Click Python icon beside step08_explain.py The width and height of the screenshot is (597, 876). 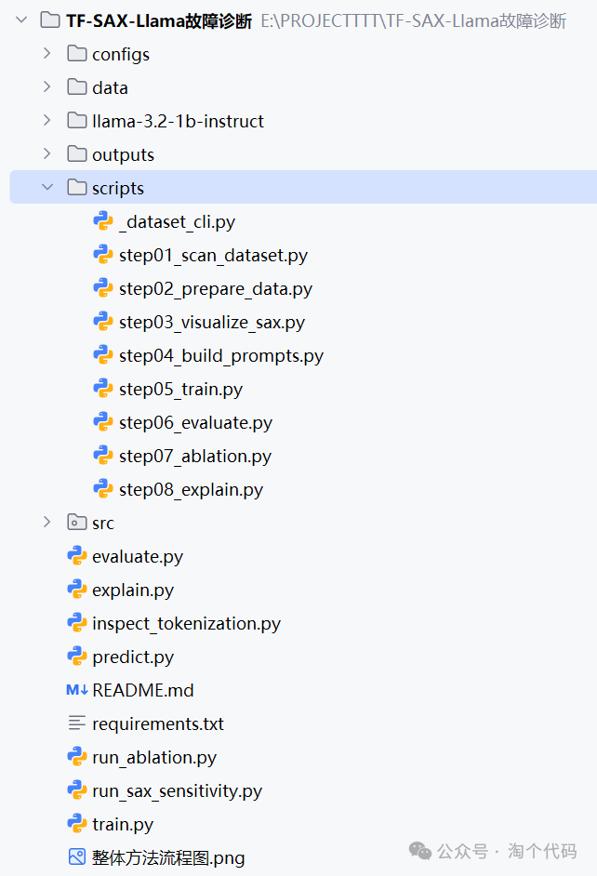coord(103,489)
